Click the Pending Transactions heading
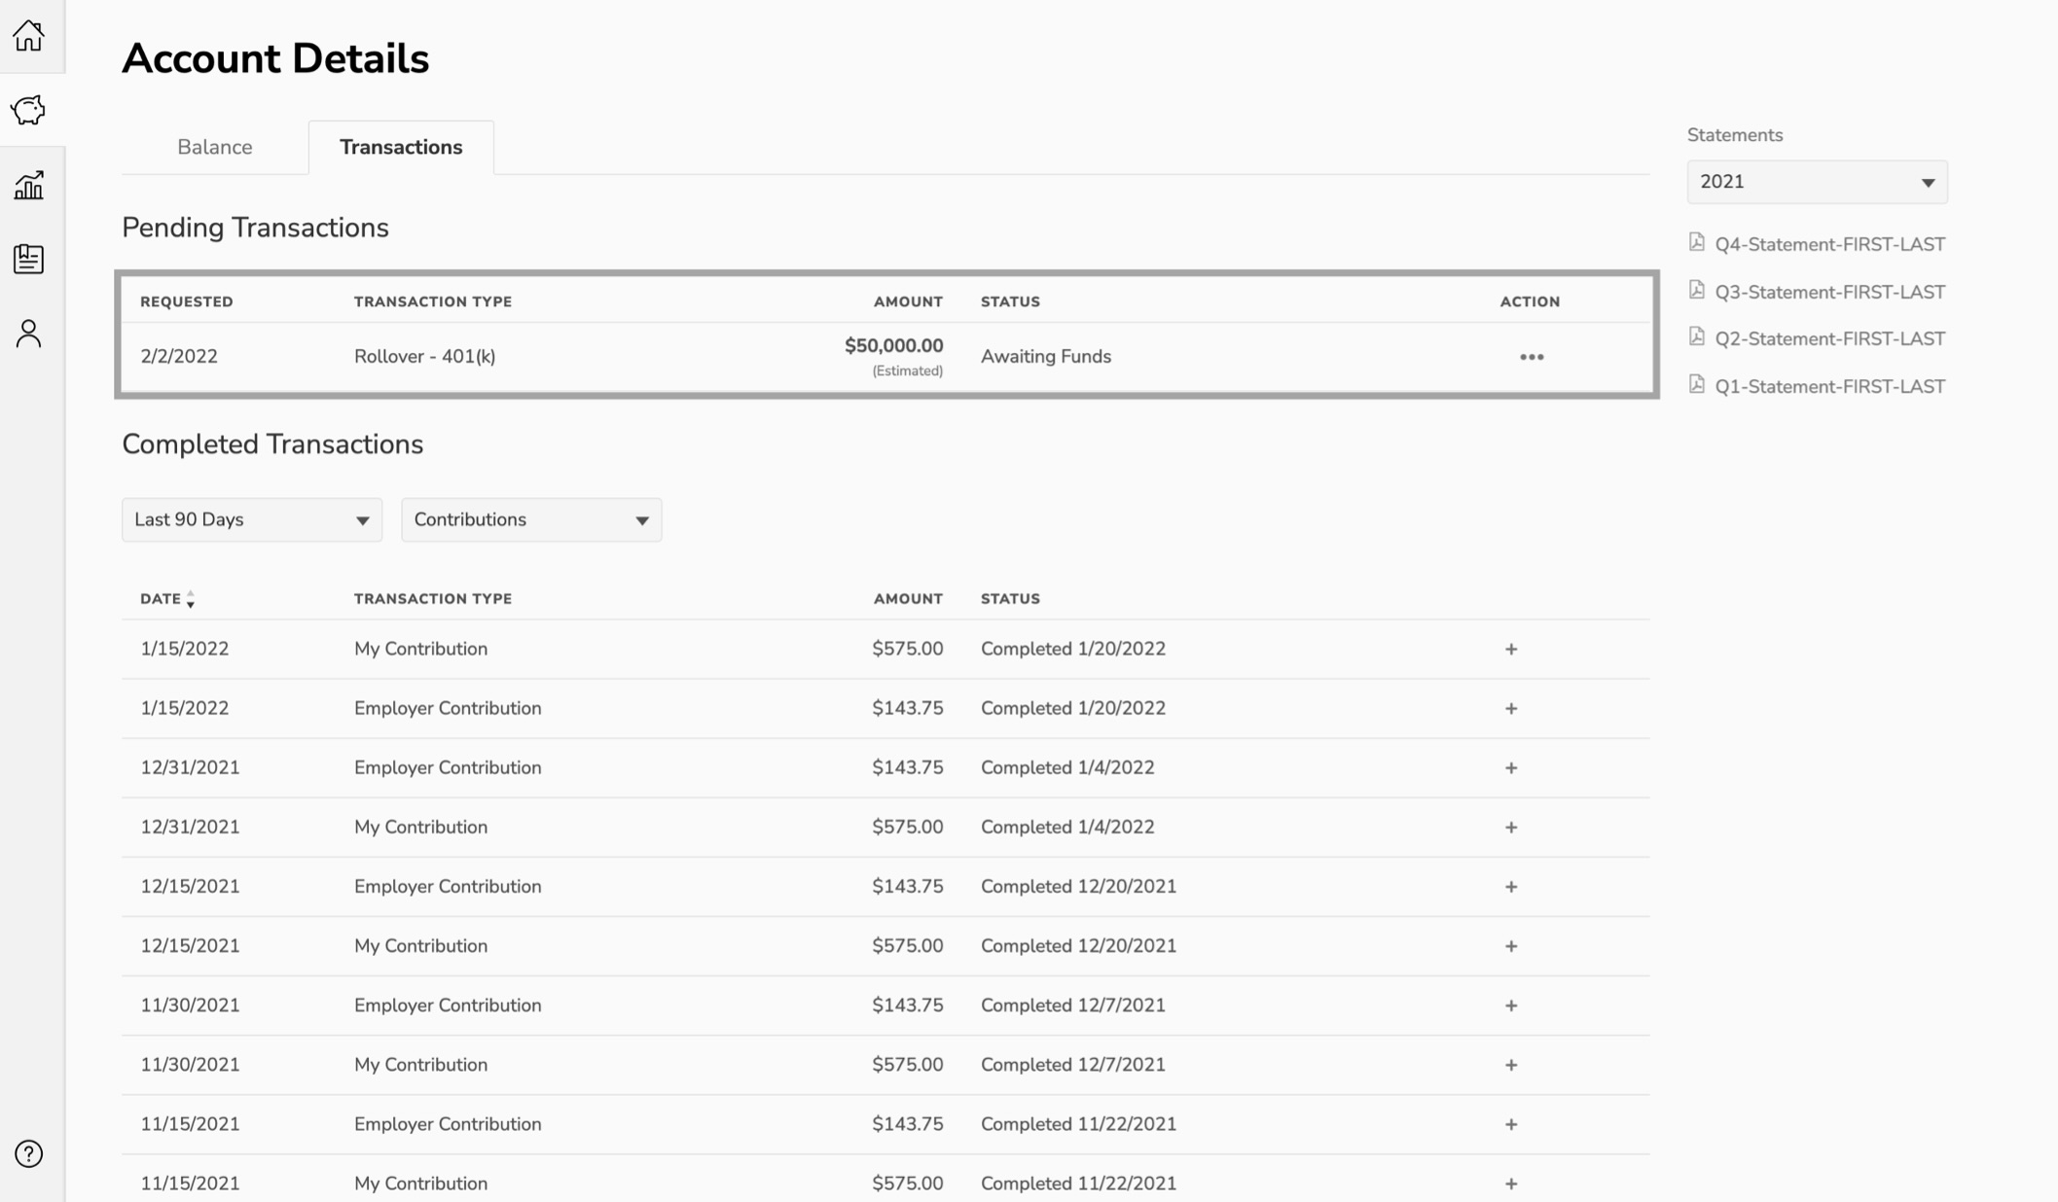This screenshot has width=2058, height=1202. (x=255, y=228)
